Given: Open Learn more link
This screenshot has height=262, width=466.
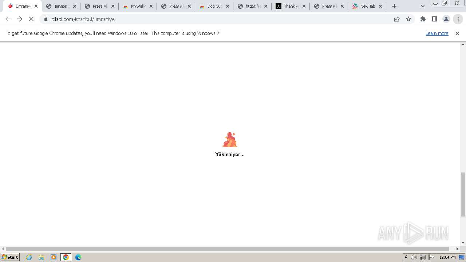Looking at the screenshot, I should [437, 33].
